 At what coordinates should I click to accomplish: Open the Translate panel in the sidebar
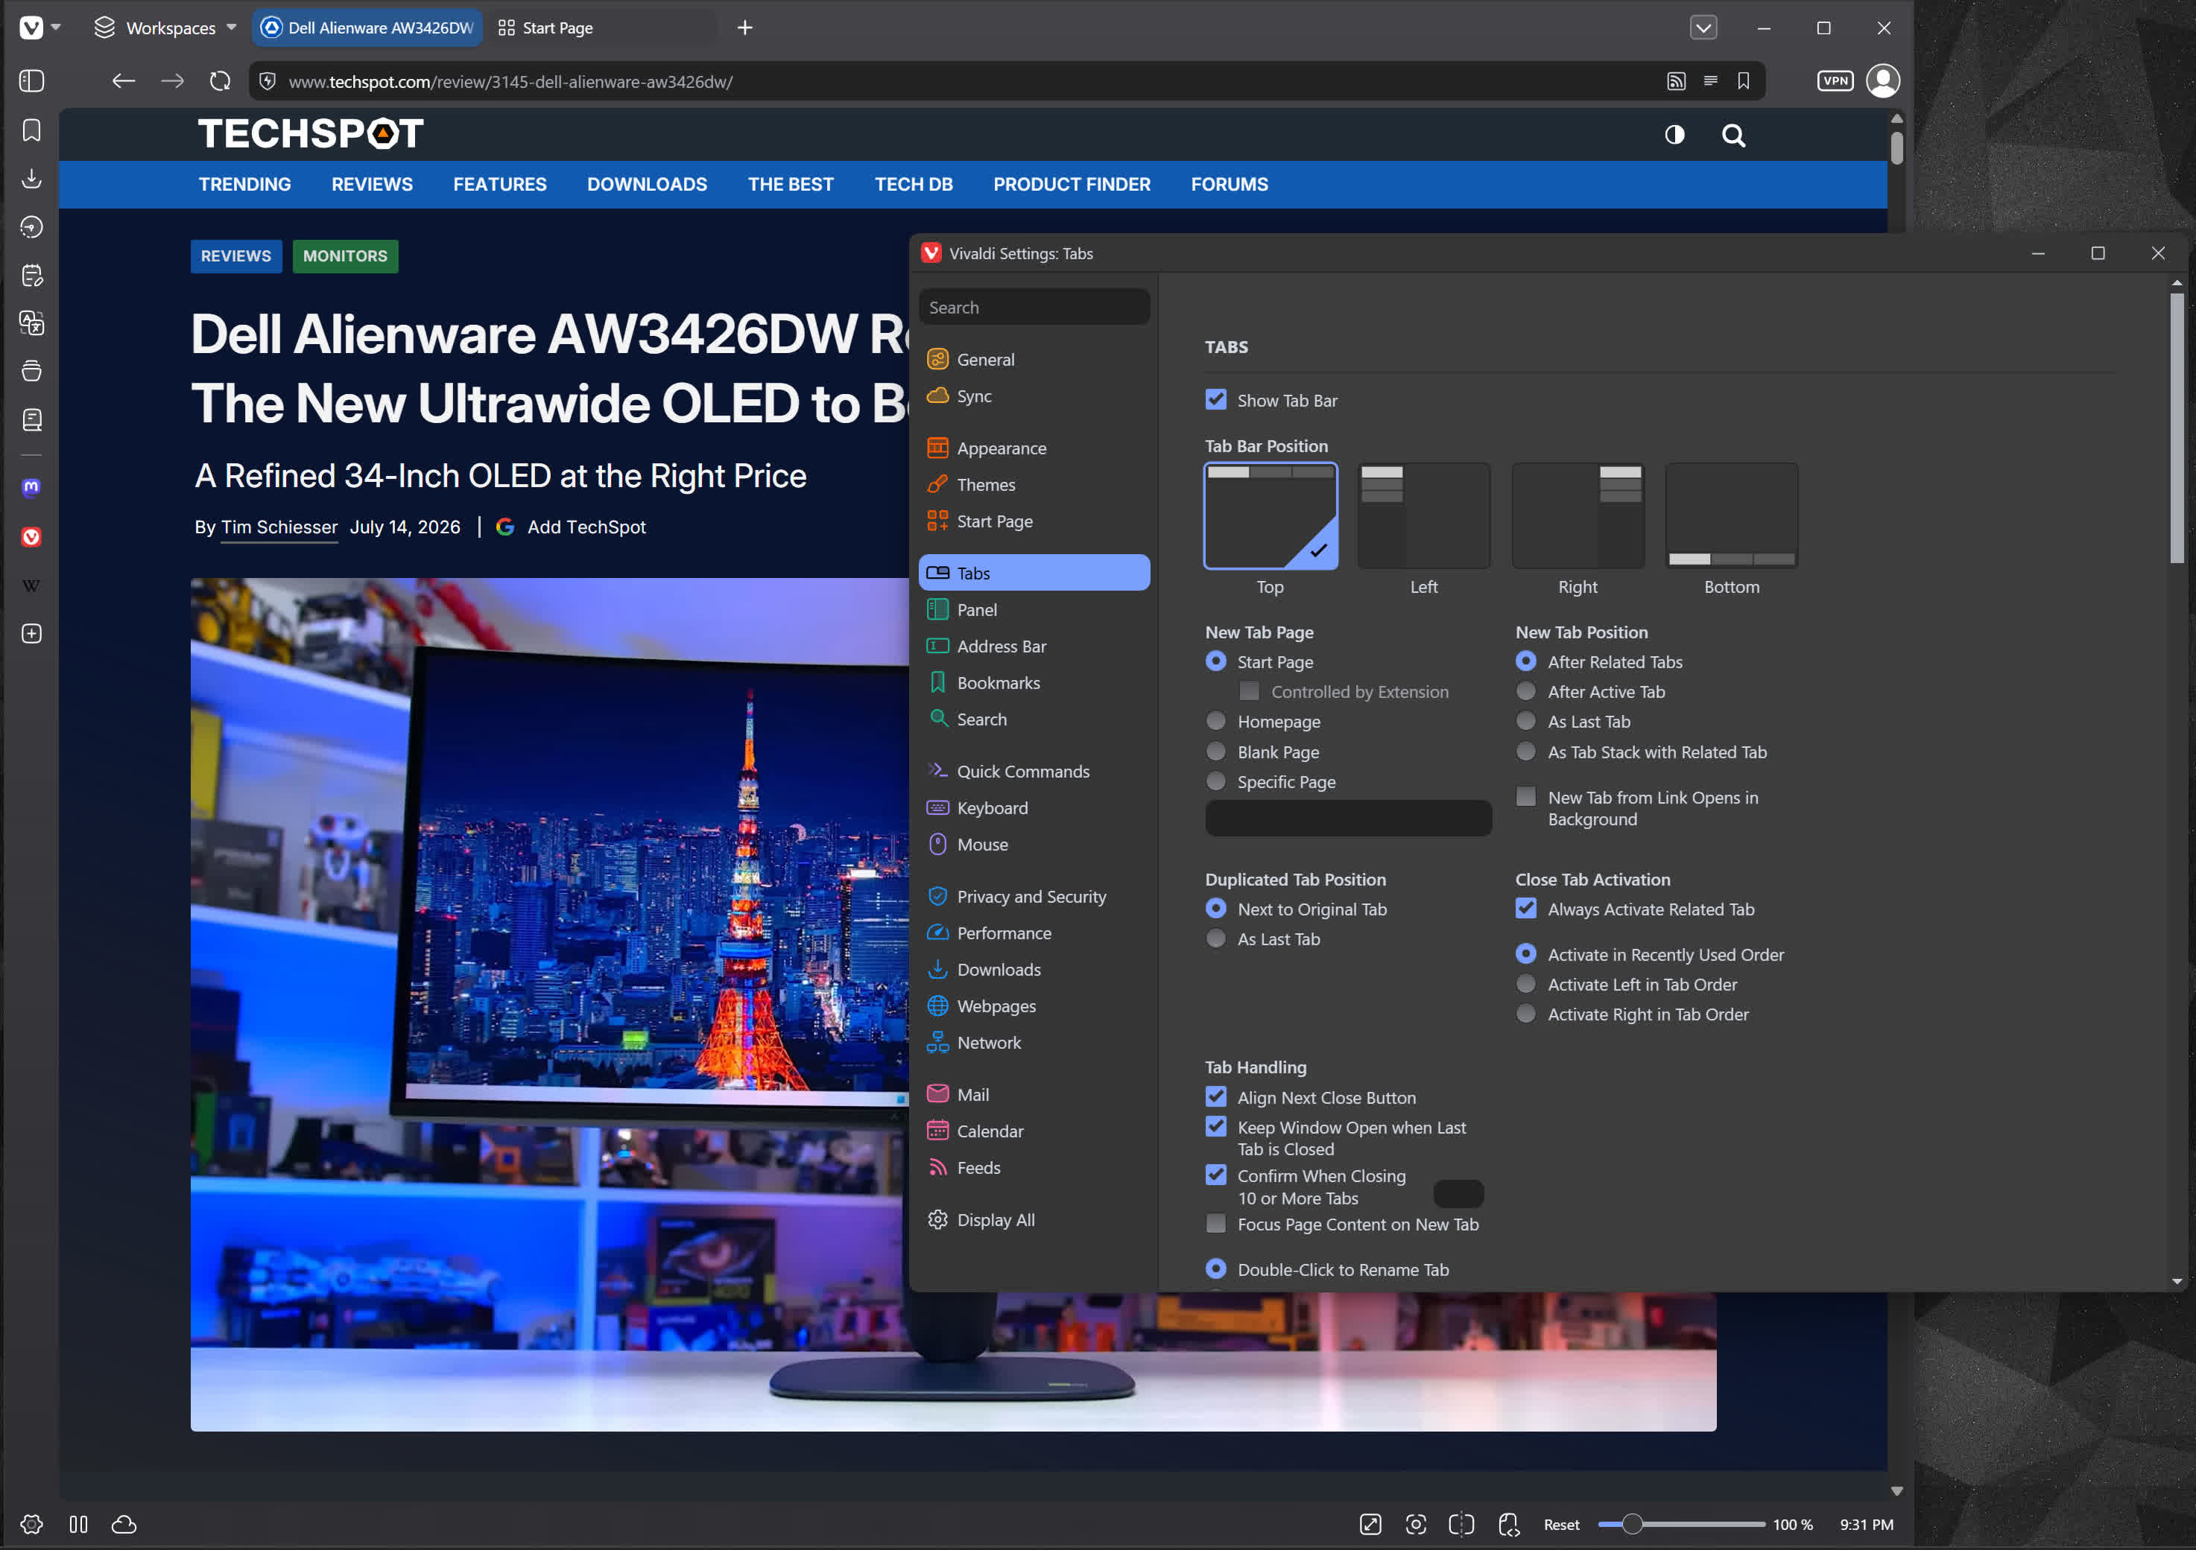pos(31,323)
